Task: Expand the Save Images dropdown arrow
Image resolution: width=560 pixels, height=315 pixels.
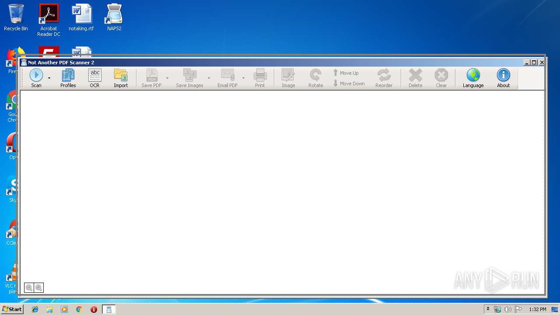Action: pyautogui.click(x=209, y=78)
